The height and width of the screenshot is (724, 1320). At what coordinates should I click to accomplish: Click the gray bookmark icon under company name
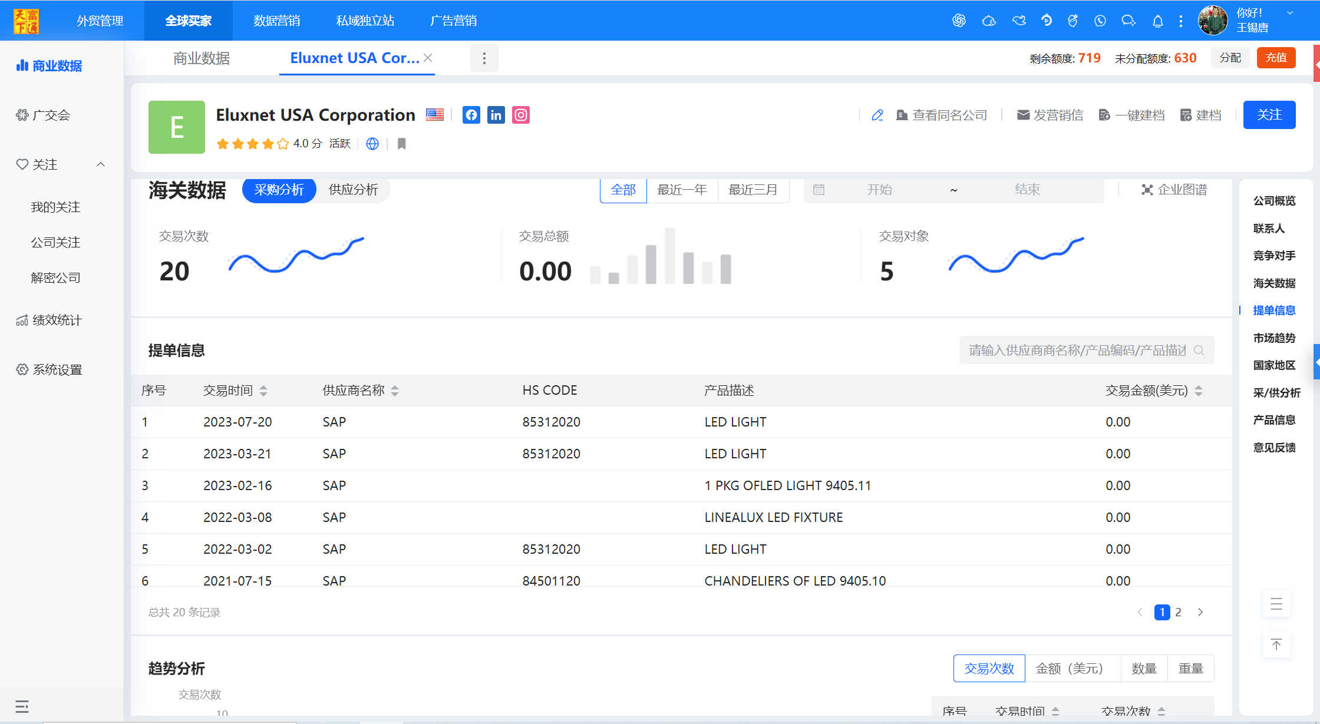pyautogui.click(x=402, y=144)
